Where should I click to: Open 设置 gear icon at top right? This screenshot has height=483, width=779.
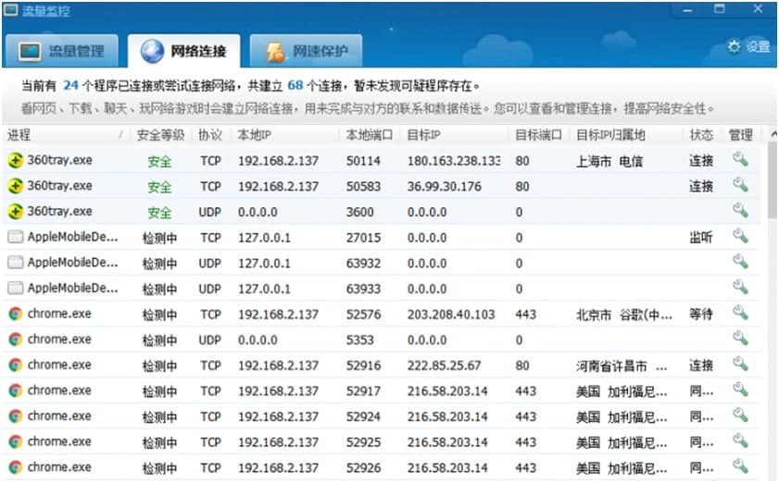click(x=734, y=46)
